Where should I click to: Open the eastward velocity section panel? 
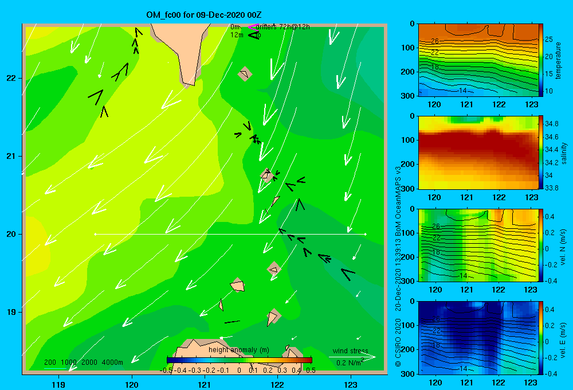pos(478,338)
